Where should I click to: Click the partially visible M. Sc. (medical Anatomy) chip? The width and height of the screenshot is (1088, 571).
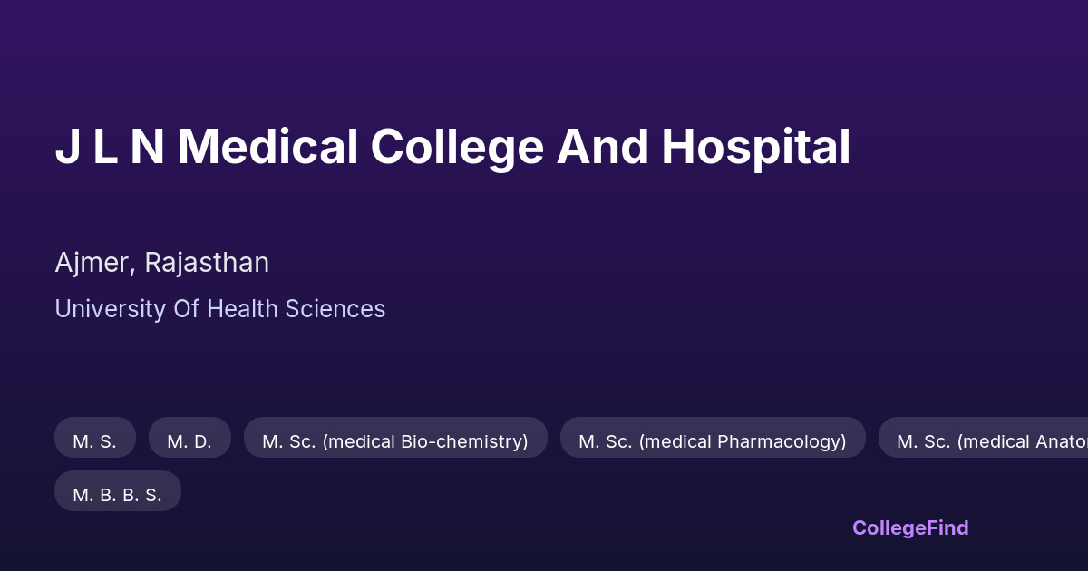coord(984,441)
